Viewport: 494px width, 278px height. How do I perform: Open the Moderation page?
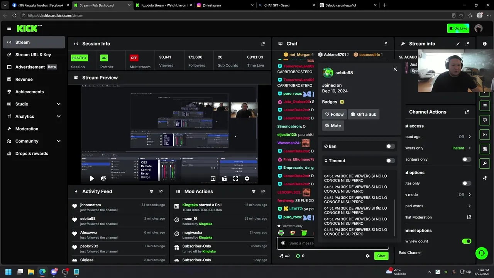click(x=34, y=129)
